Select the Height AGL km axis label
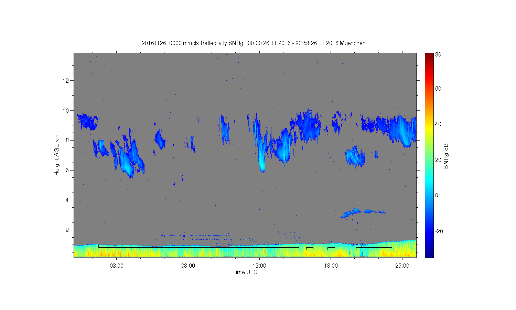The image size is (516, 310). click(57, 155)
